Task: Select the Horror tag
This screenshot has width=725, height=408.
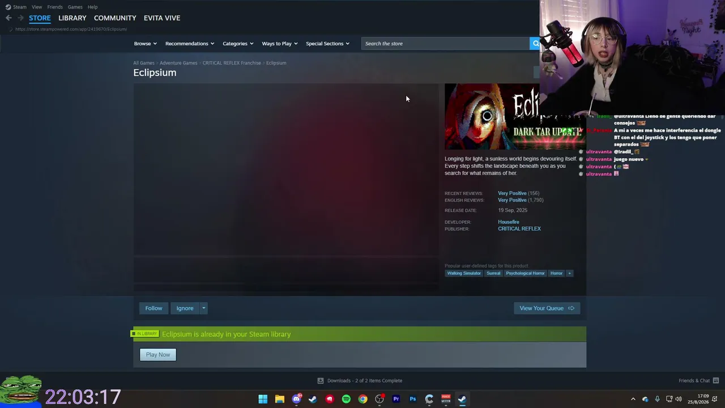Action: click(x=556, y=273)
